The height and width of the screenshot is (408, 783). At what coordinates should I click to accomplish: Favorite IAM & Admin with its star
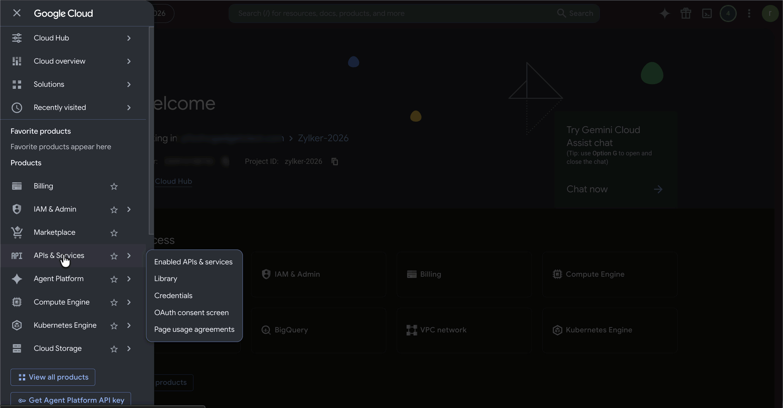click(114, 210)
